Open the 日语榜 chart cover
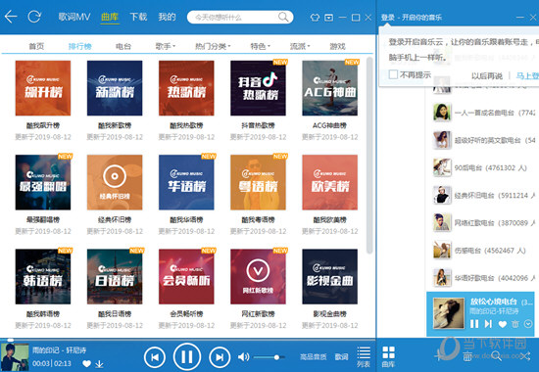This screenshot has width=539, height=372. pos(115,276)
